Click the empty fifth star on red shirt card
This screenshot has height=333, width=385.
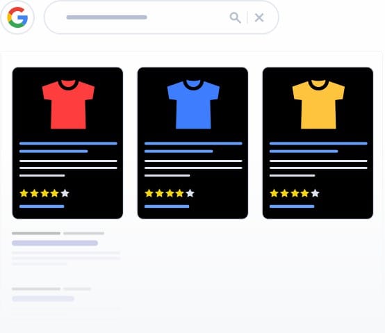[65, 193]
